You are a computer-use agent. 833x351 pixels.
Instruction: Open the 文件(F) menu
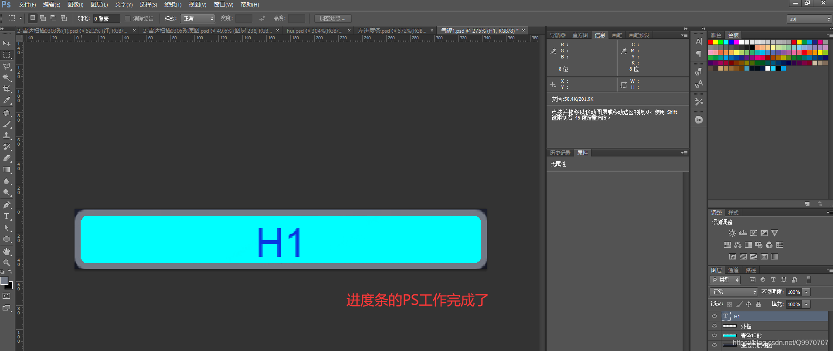click(27, 5)
